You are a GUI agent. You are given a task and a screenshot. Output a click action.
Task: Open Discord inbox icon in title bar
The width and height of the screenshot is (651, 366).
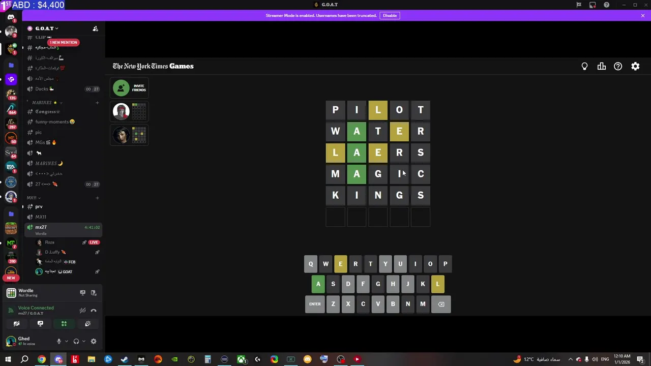tap(593, 5)
